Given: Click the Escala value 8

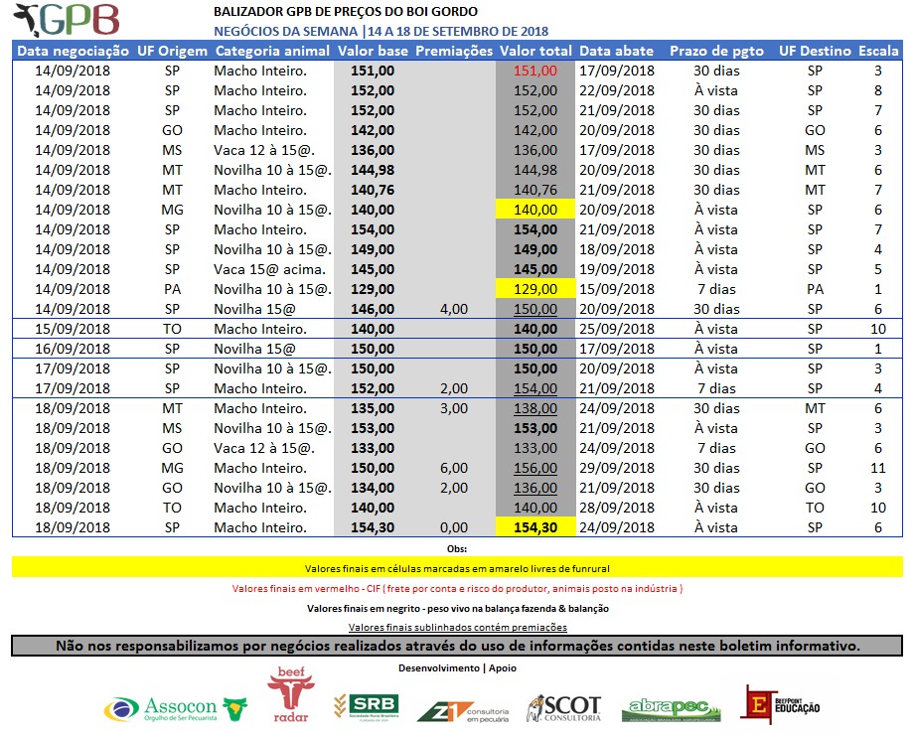Looking at the screenshot, I should pos(878,90).
